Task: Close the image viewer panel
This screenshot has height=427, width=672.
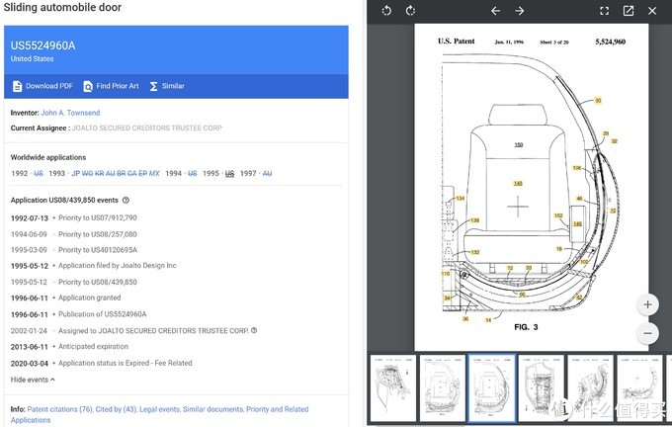Action: (653, 11)
